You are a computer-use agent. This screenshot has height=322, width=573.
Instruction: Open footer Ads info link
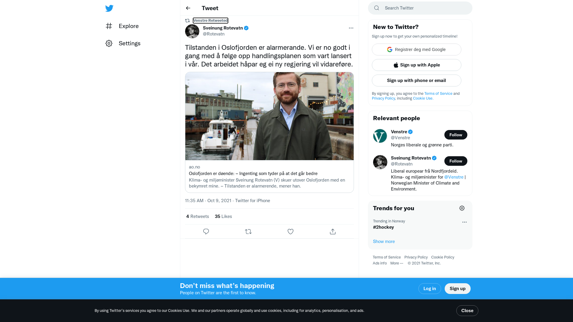coord(380,263)
